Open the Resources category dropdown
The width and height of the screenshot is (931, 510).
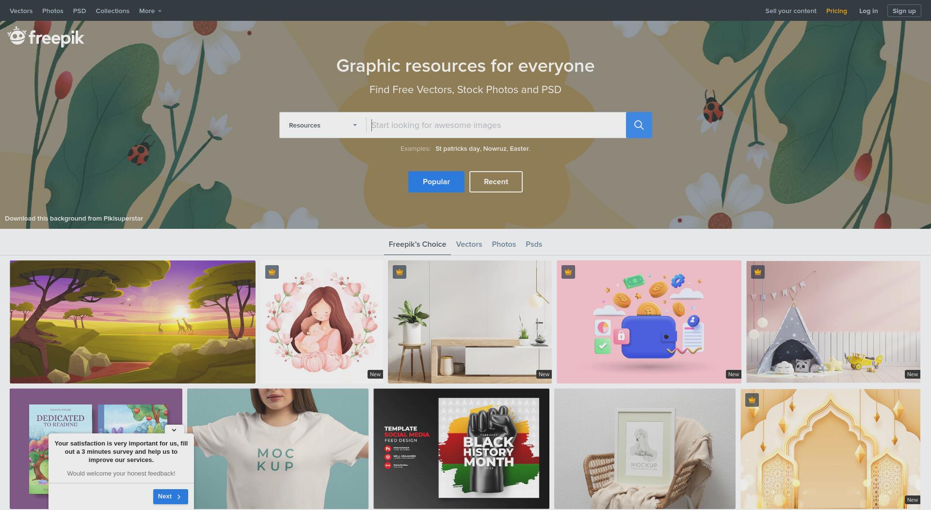tap(322, 125)
